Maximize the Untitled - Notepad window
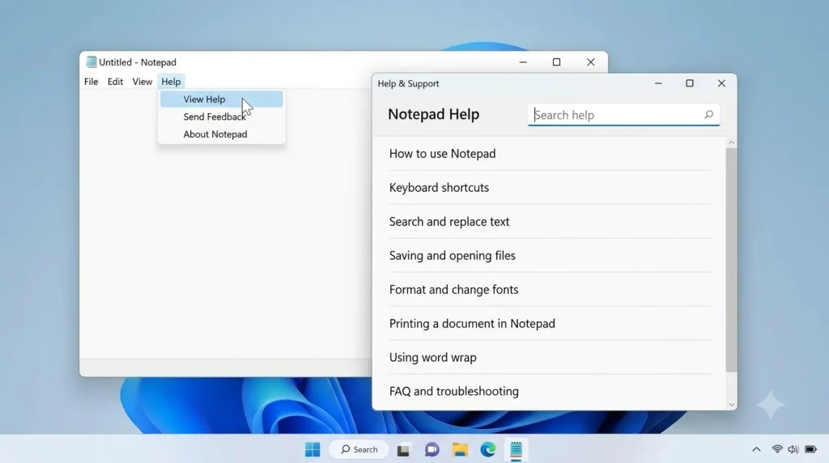The width and height of the screenshot is (829, 463). coord(556,62)
